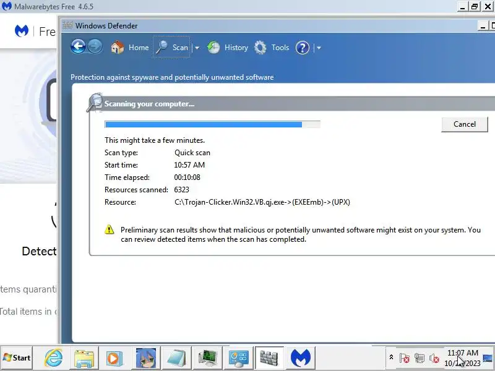Expand the Scan options dropdown arrow
Screen dimensions: 495x371
tap(197, 48)
